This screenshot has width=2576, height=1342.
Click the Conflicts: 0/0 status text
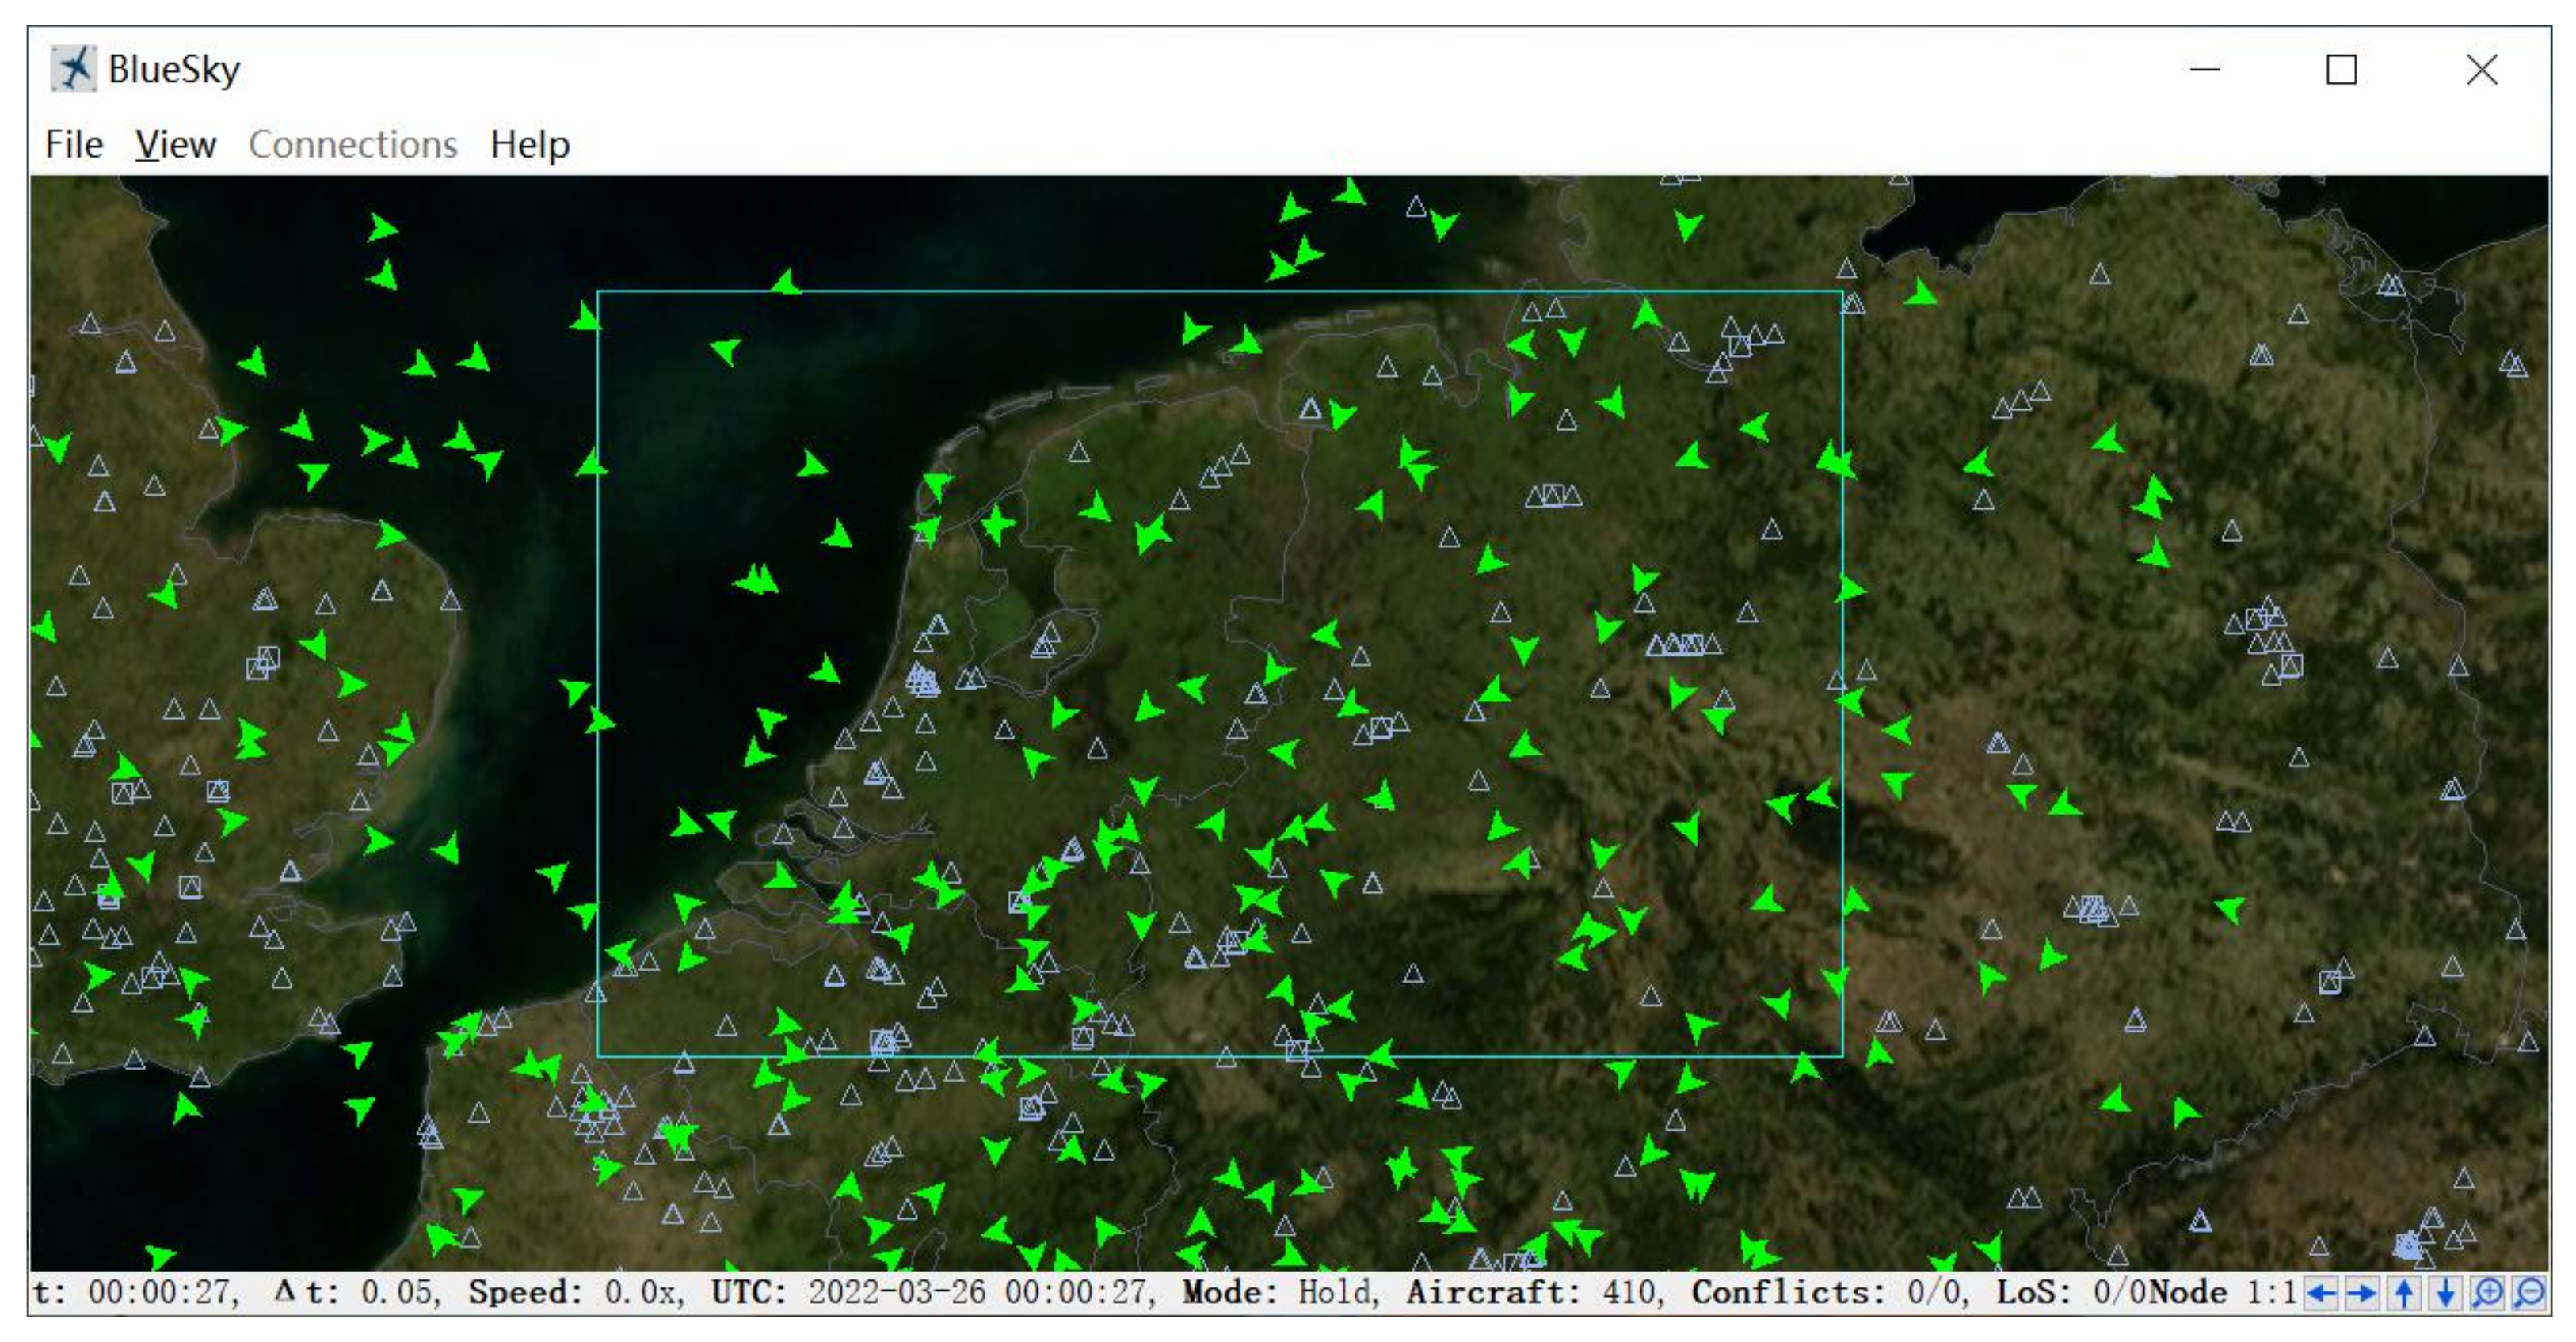[1829, 1293]
